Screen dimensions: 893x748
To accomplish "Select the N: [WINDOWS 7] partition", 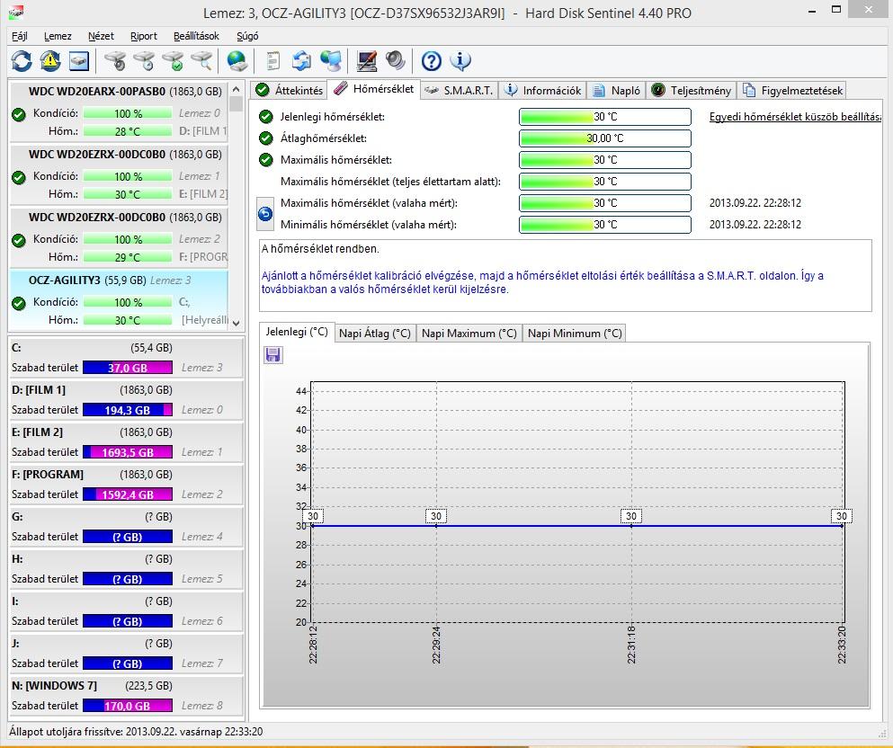I will click(x=54, y=686).
